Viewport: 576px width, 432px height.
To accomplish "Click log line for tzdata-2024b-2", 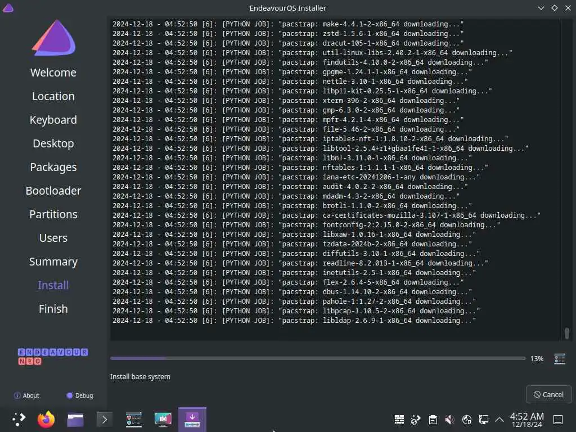I will (292, 244).
